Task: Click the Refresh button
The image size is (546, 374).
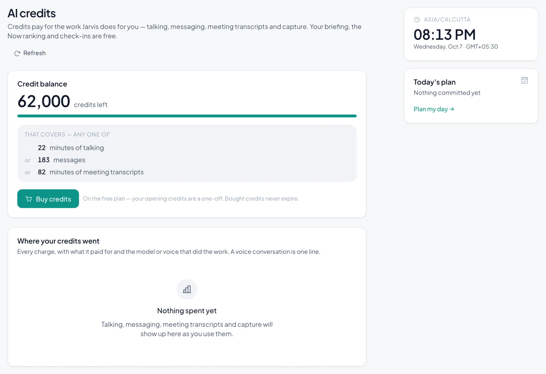Action: coord(30,53)
